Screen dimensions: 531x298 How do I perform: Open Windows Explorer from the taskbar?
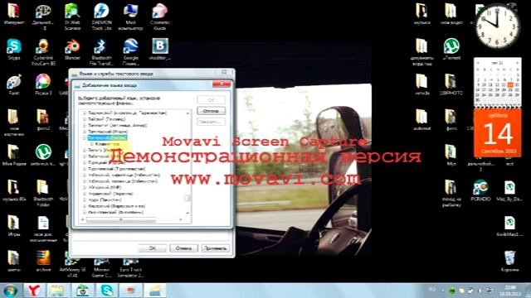coord(57,291)
